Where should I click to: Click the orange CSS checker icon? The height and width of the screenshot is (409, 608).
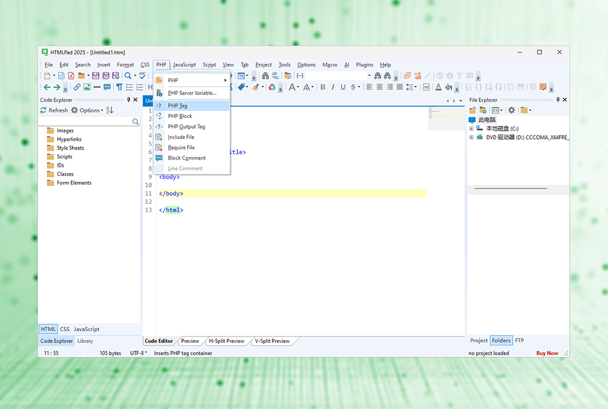pyautogui.click(x=543, y=87)
